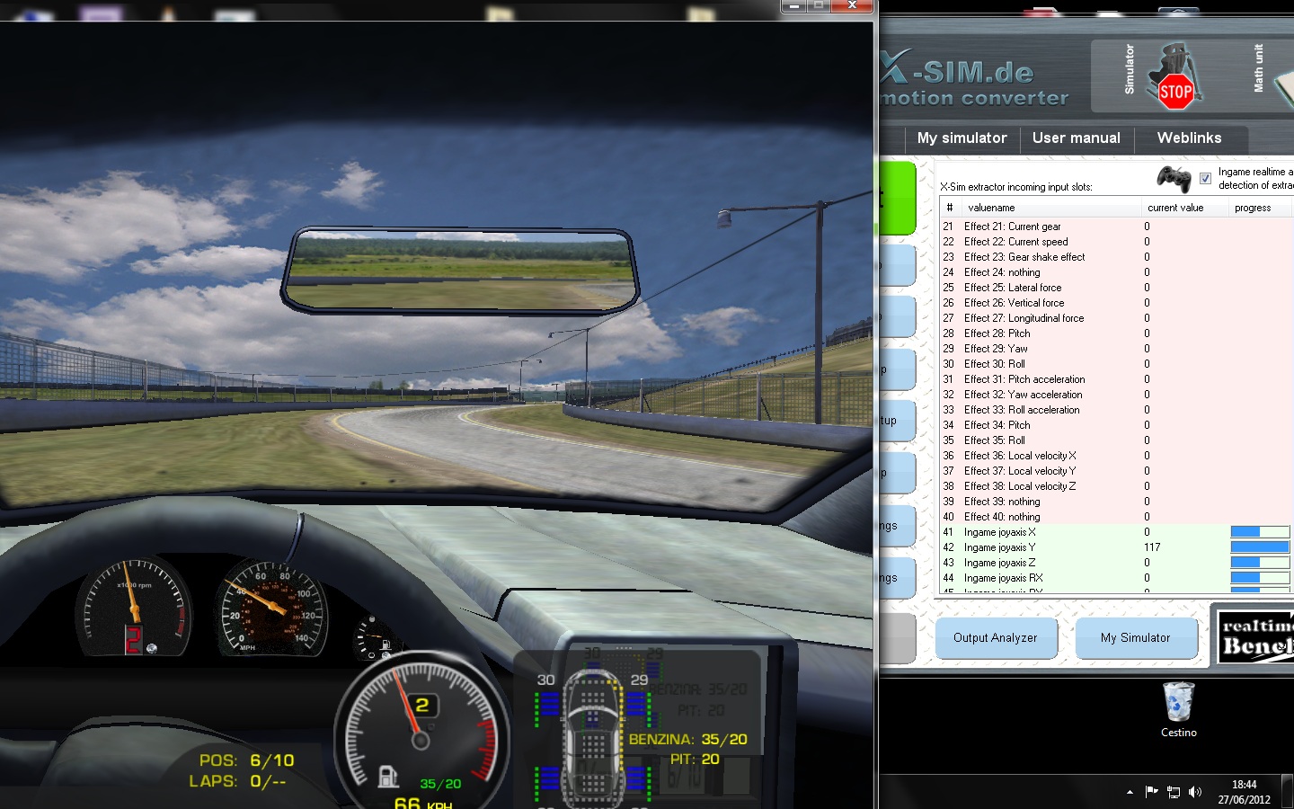The width and height of the screenshot is (1294, 809).
Task: Click the progress column header
Action: [x=1259, y=208]
